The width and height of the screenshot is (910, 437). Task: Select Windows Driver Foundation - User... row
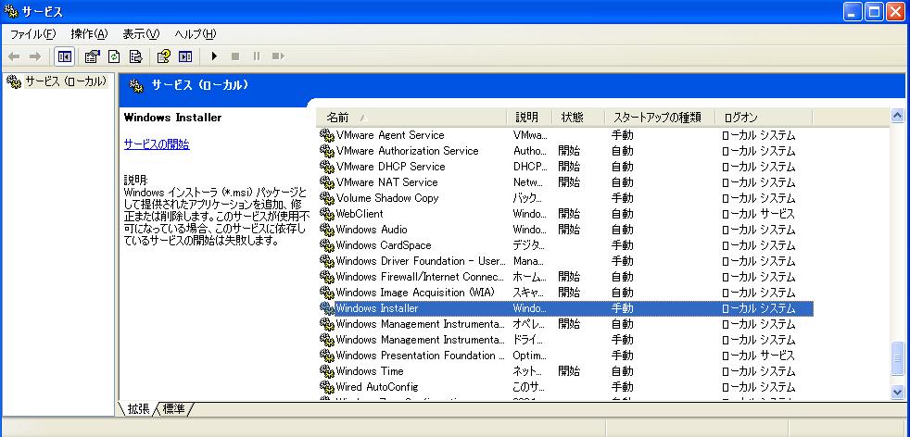click(x=566, y=261)
